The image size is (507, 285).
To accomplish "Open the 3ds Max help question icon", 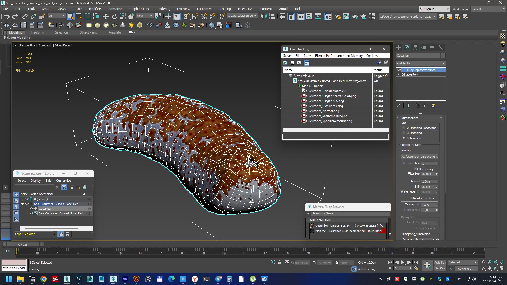I will tap(248, 25).
